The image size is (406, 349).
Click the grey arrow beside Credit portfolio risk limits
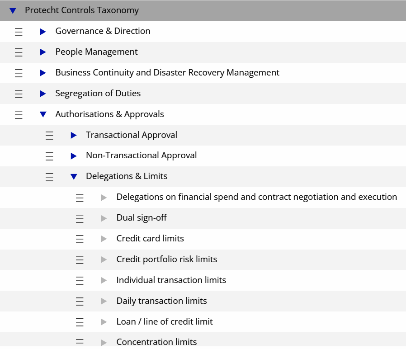(x=104, y=260)
